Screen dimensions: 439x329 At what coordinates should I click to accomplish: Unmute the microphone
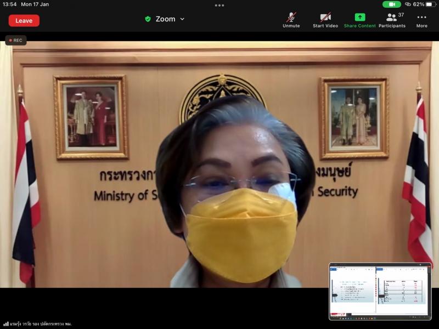tap(291, 20)
